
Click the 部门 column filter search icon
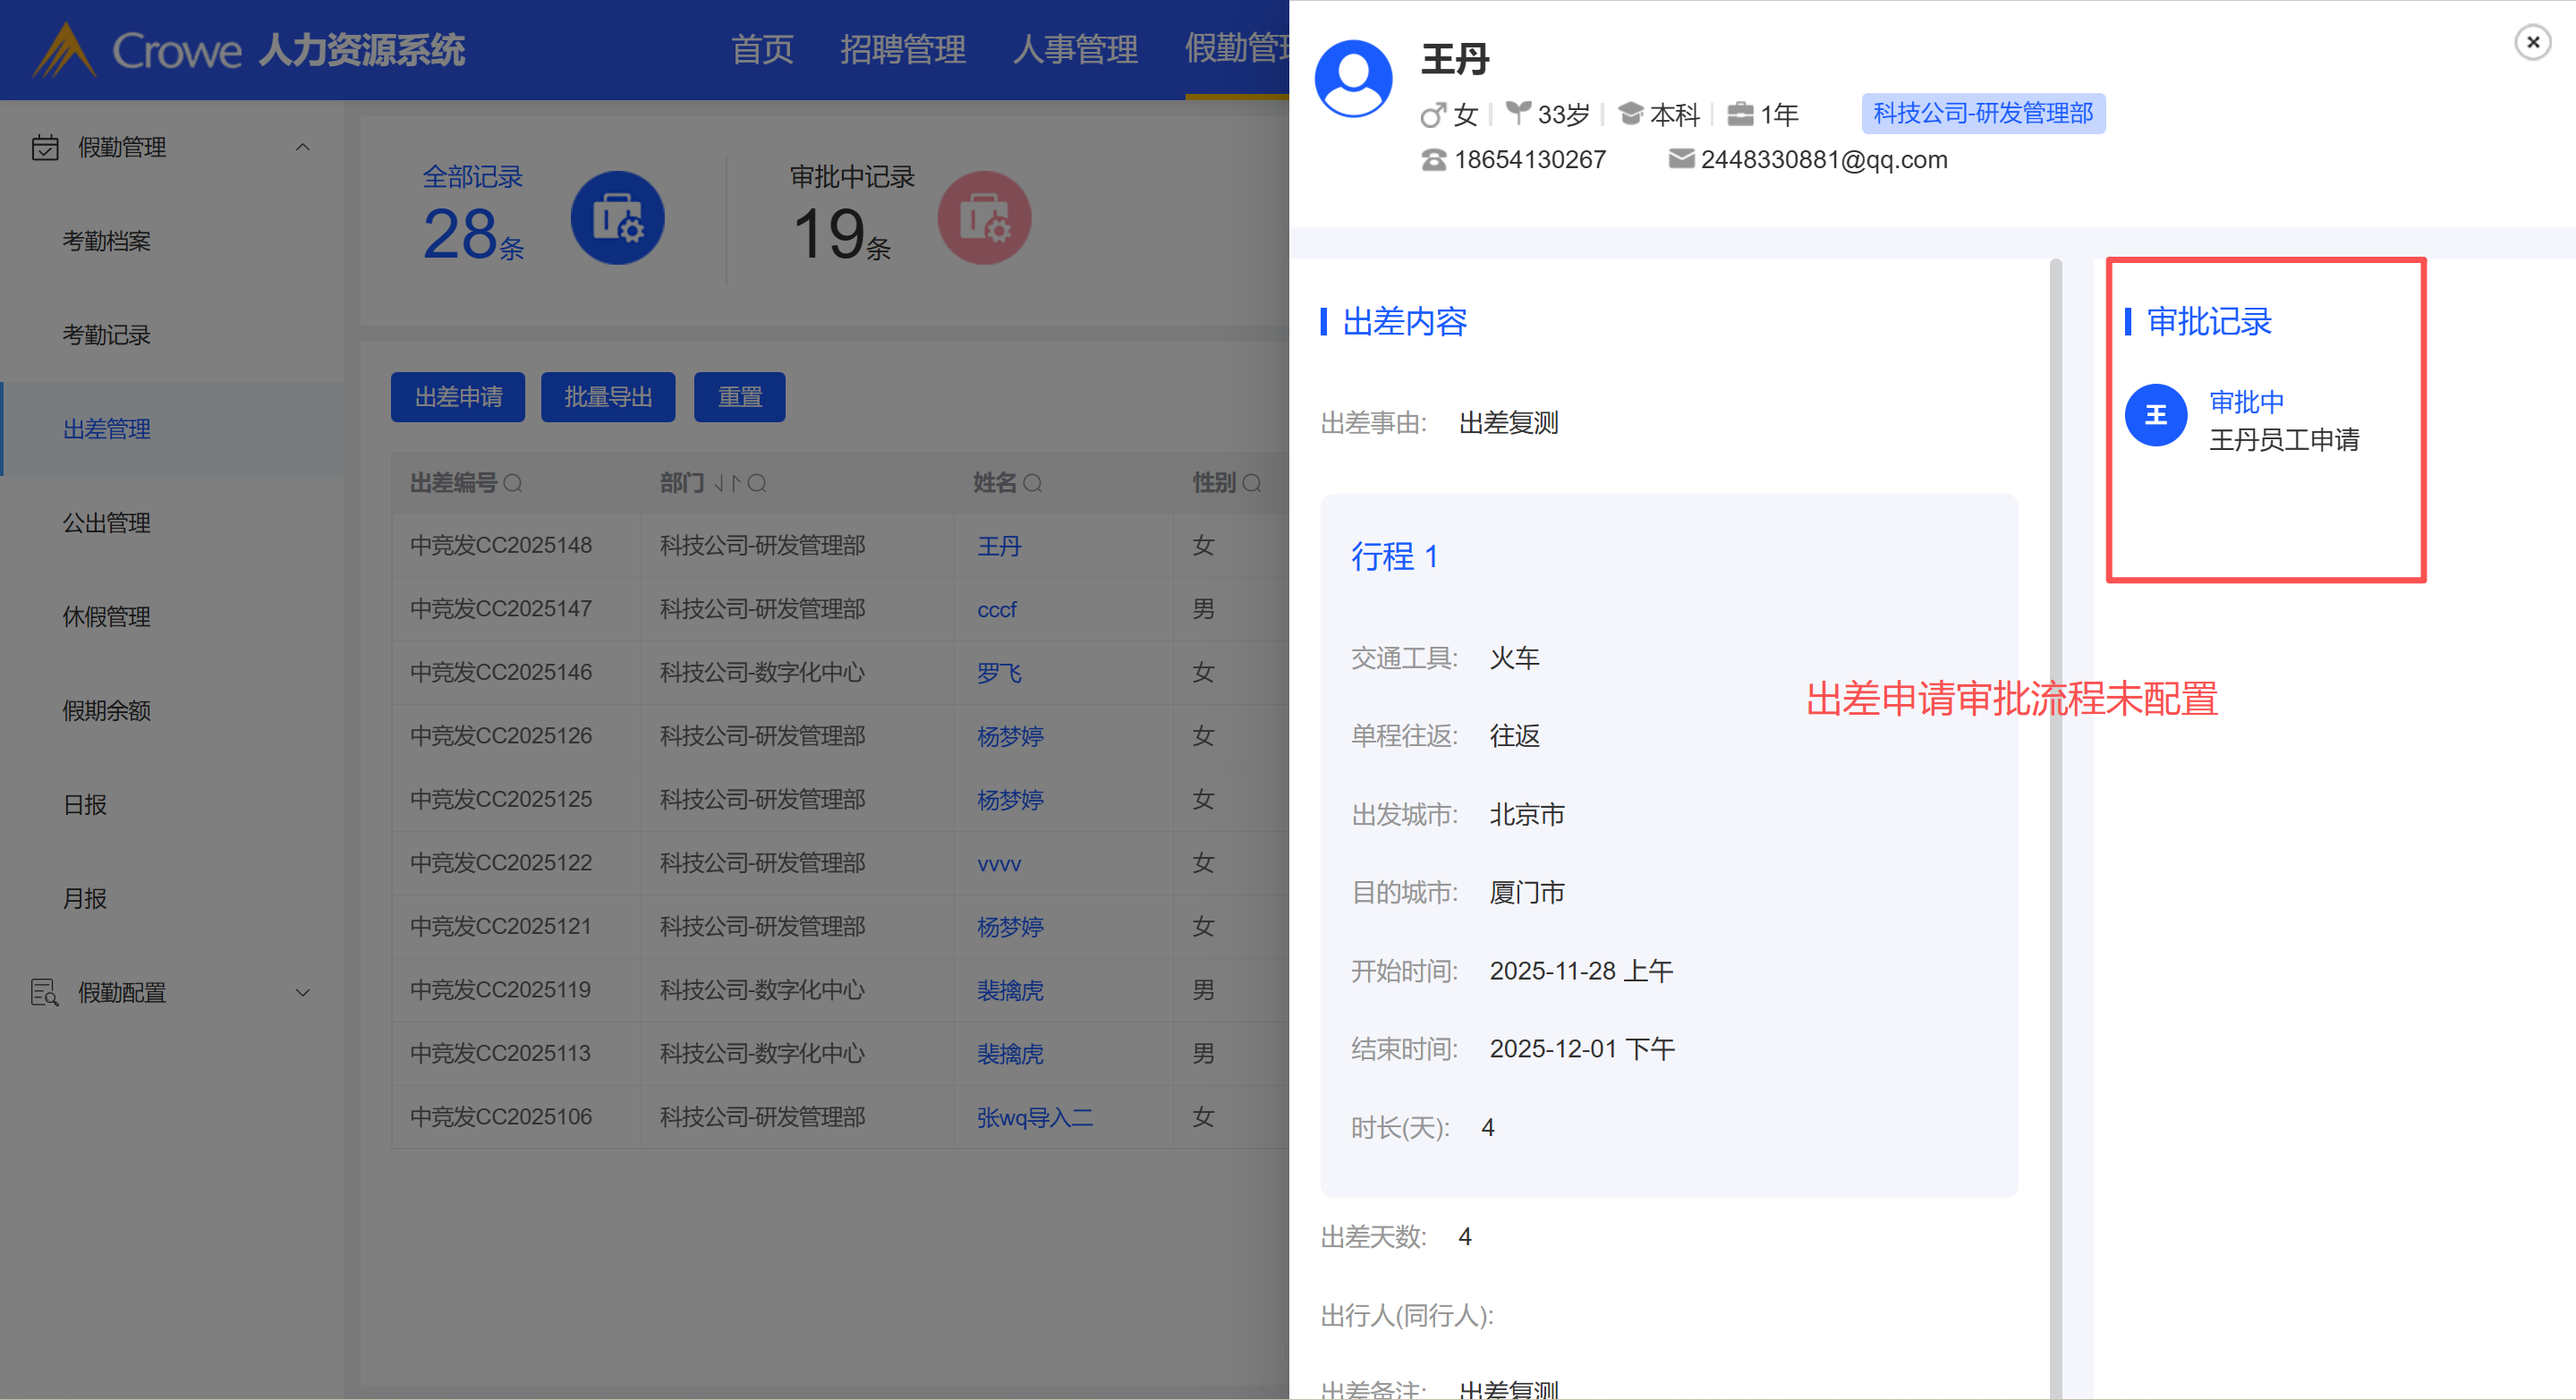coord(757,484)
